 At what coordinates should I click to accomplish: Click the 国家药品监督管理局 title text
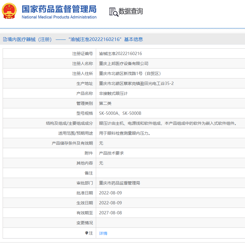tap(59, 9)
